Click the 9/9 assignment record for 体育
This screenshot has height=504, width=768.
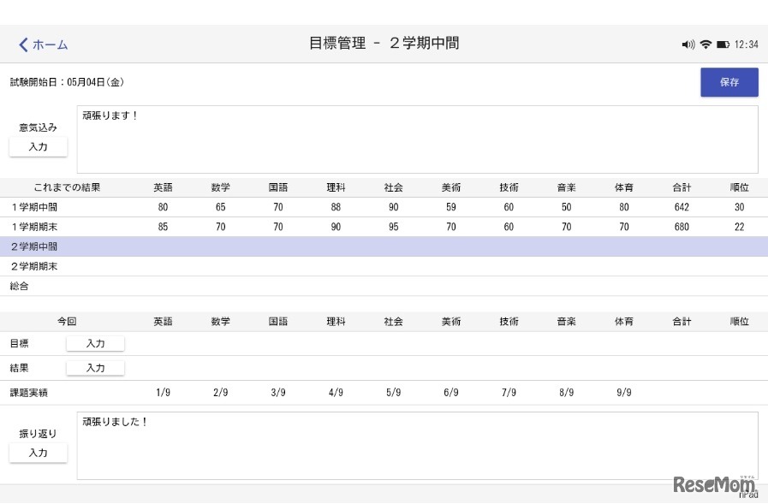pyautogui.click(x=623, y=393)
